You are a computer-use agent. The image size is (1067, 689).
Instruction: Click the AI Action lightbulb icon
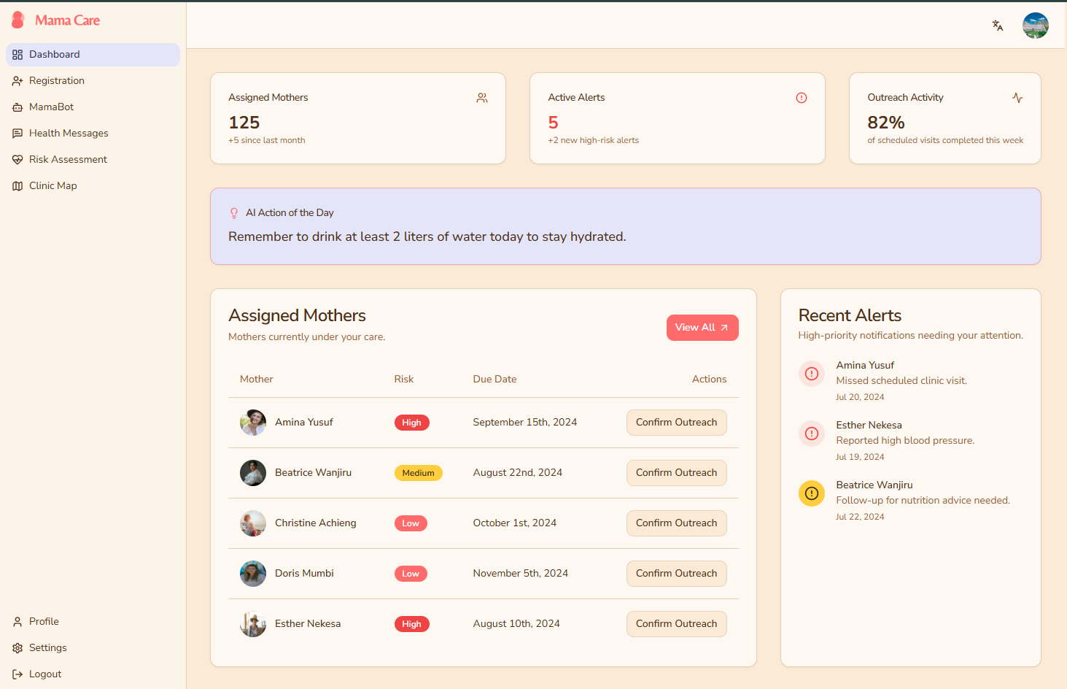click(x=234, y=213)
